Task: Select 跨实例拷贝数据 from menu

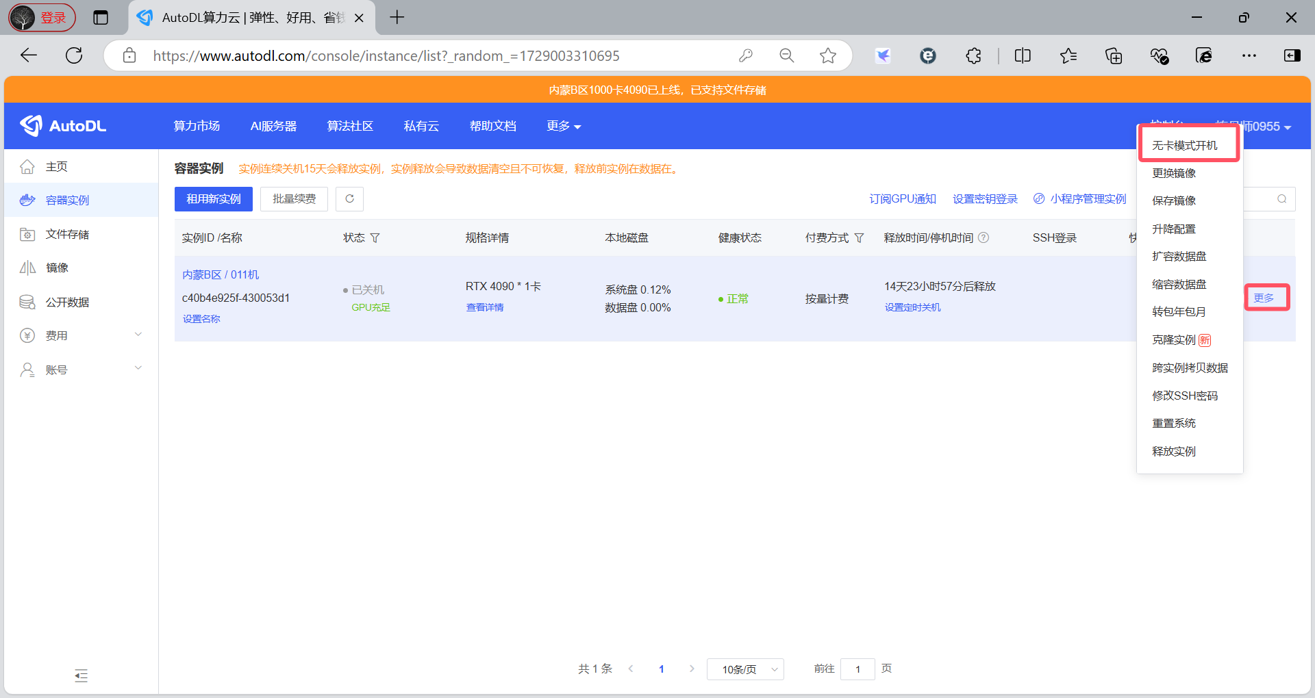Action: (1190, 367)
